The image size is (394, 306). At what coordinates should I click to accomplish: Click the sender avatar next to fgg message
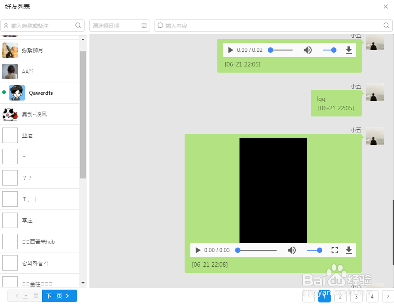click(375, 92)
